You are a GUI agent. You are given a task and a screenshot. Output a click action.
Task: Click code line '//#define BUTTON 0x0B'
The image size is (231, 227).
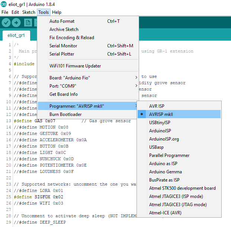[x=41, y=146]
